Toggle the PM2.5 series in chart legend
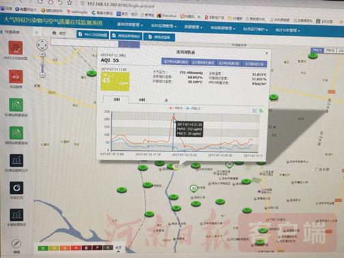The image size is (344, 258). pyautogui.click(x=193, y=109)
